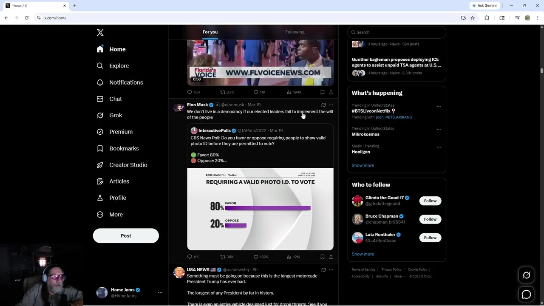
Task: Reply to Elon Musk post with 11K replies
Action: tap(193, 257)
